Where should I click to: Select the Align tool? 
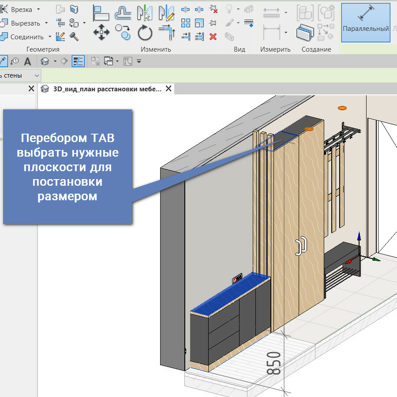pos(101,13)
